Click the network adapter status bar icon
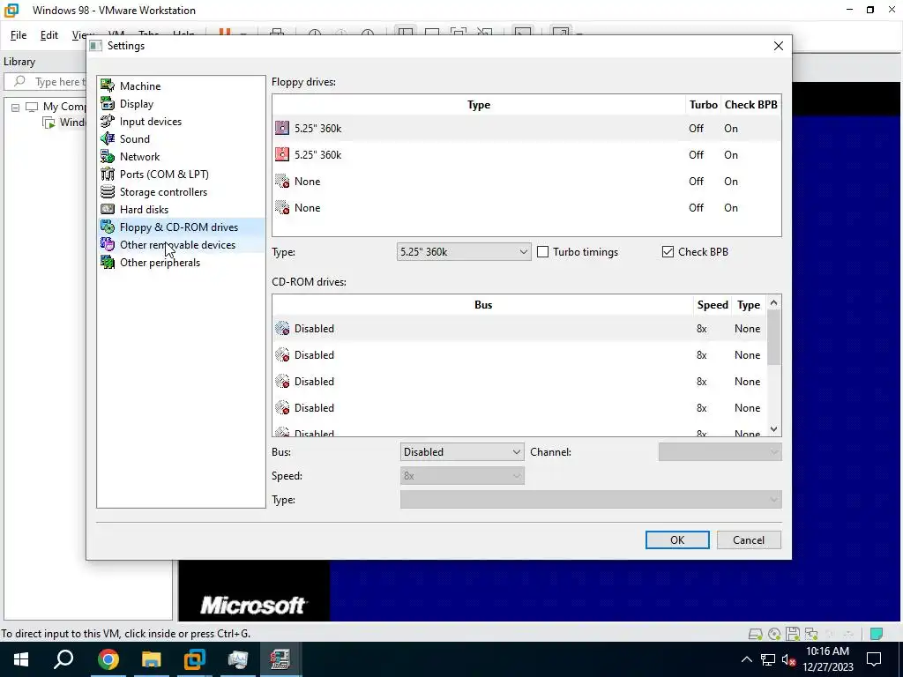 pyautogui.click(x=811, y=635)
